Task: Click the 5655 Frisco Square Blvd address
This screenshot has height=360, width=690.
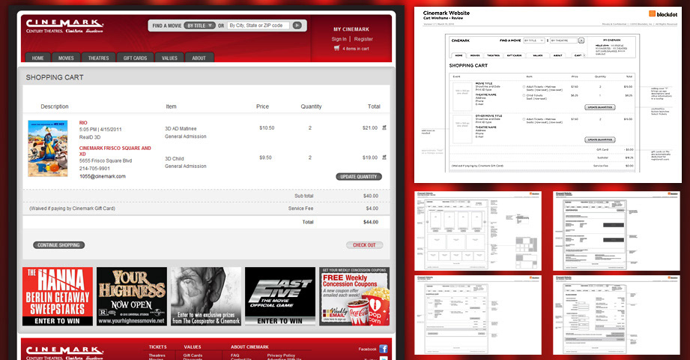Action: click(106, 160)
